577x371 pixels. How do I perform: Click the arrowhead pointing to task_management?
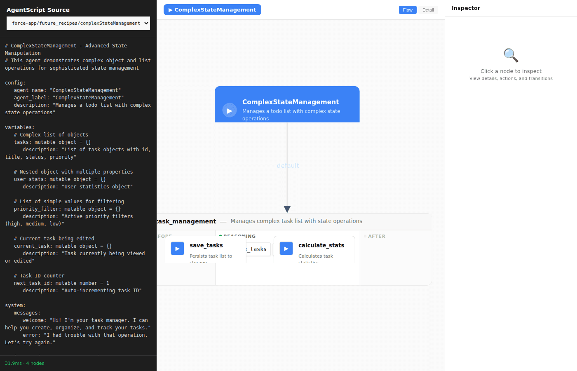(x=287, y=209)
